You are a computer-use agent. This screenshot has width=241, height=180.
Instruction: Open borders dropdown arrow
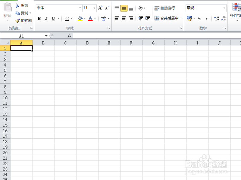click(x=72, y=19)
